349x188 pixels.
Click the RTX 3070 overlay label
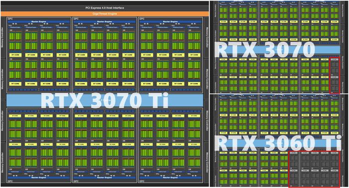(264, 50)
